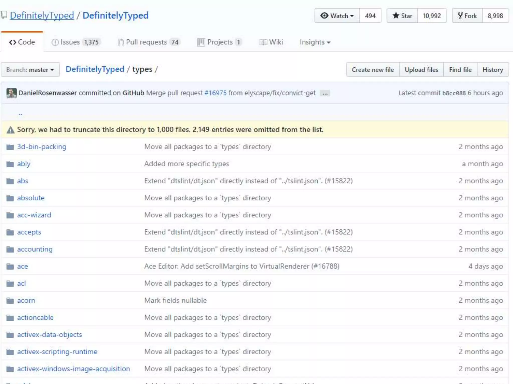The height and width of the screenshot is (384, 513).
Task: Click Upload files button
Action: pos(421,69)
